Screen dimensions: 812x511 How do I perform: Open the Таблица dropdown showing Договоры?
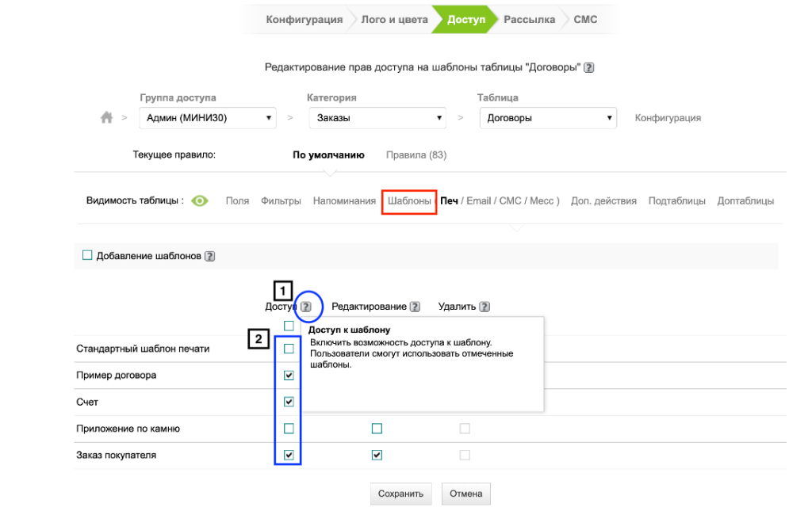(x=547, y=118)
